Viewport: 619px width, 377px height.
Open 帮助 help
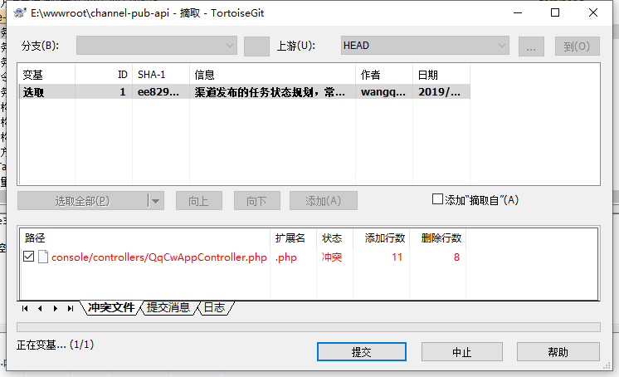pos(558,352)
